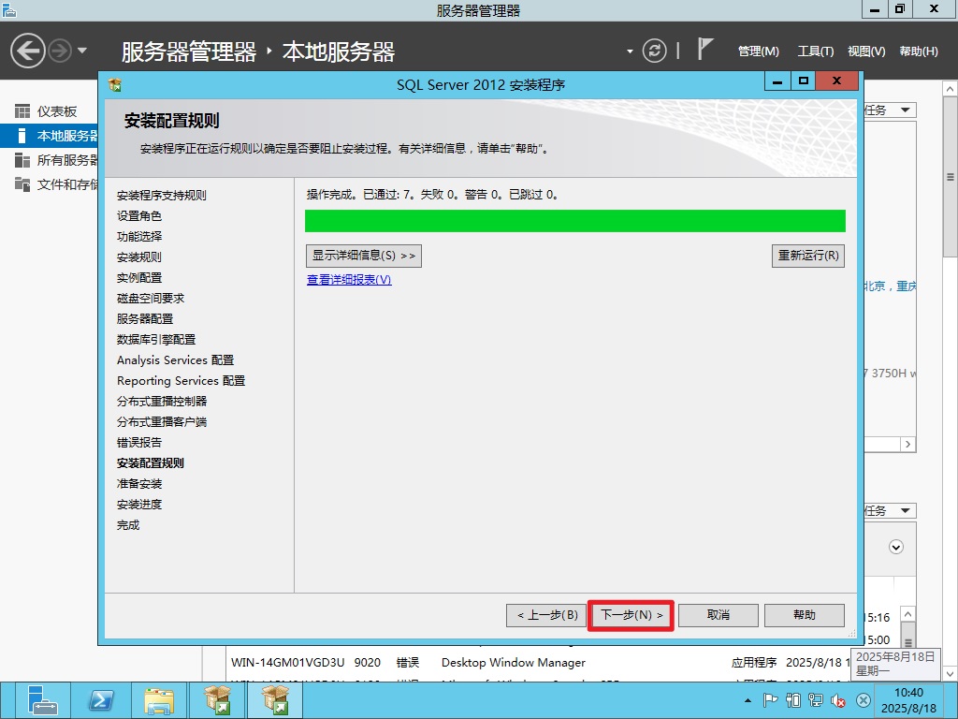
Task: Click 显示详细信息(S) >> button
Action: click(364, 256)
